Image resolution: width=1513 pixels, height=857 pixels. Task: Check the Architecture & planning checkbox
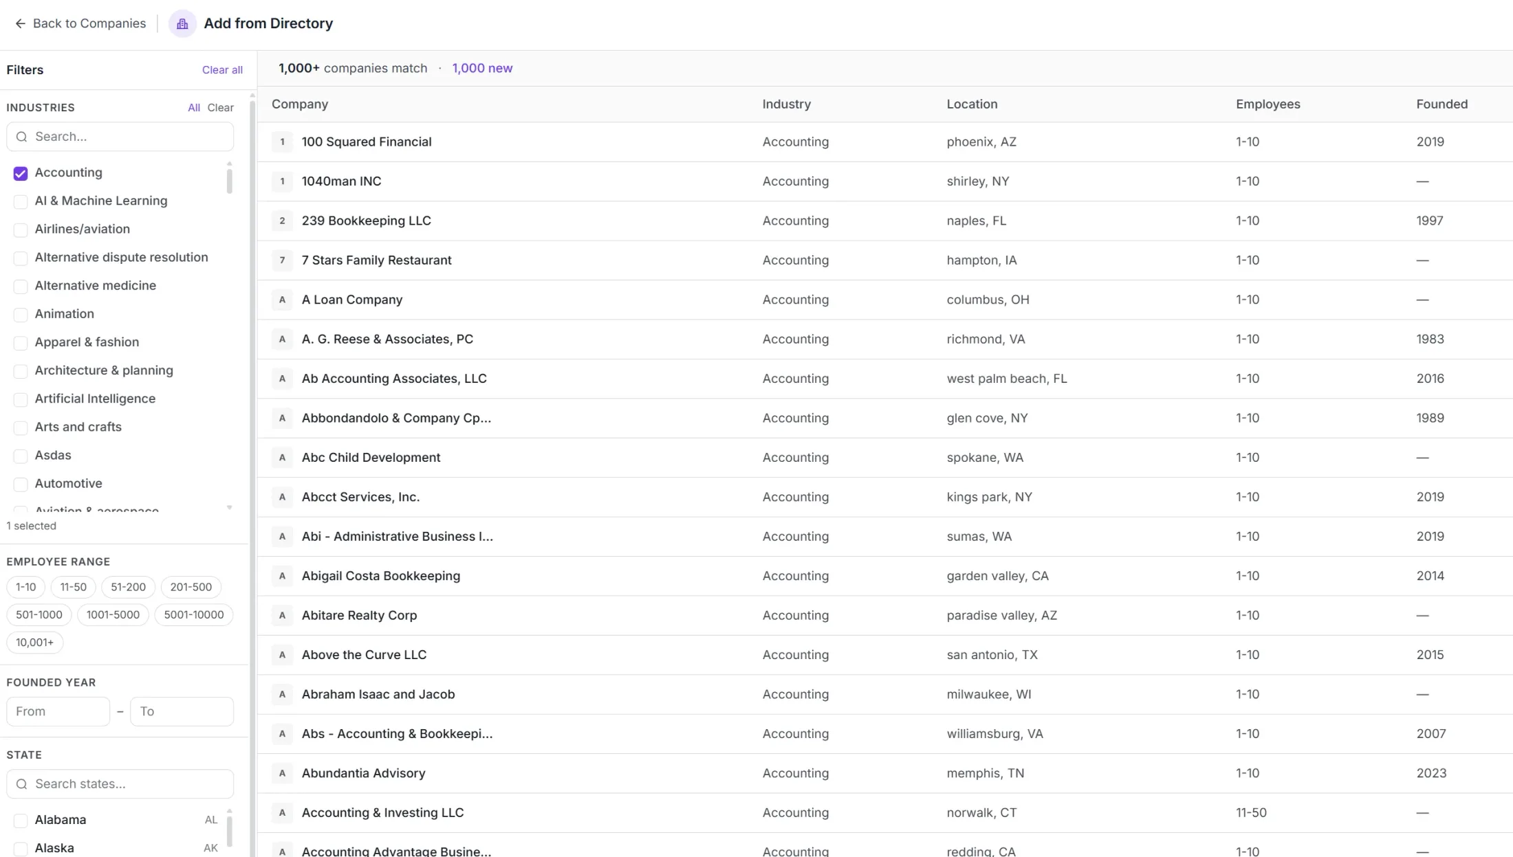pyautogui.click(x=21, y=371)
